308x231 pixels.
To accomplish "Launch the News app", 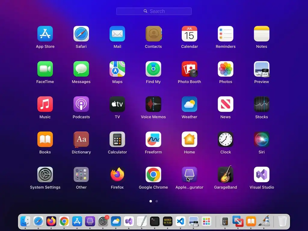I will pos(226,104).
